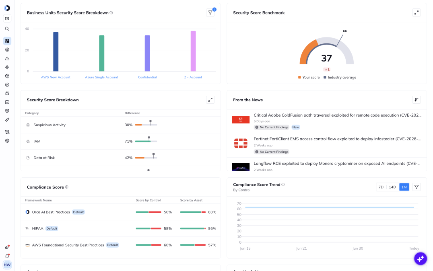Click the New badge on Adobe news
This screenshot has height=271, width=433.
296,127
